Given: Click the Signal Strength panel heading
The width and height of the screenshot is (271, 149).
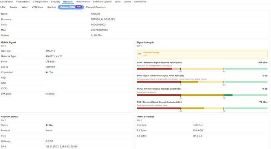Looking at the screenshot, I should pyautogui.click(x=145, y=42).
